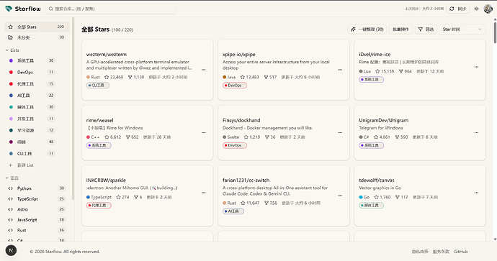This screenshot has height=261, width=497.
Task: Collapse the 语言 section chevron
Action: click(7, 178)
